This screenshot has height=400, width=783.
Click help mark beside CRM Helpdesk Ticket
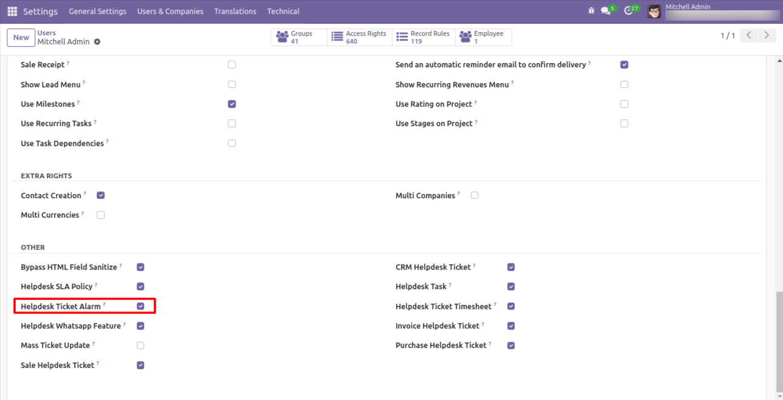tap(474, 265)
